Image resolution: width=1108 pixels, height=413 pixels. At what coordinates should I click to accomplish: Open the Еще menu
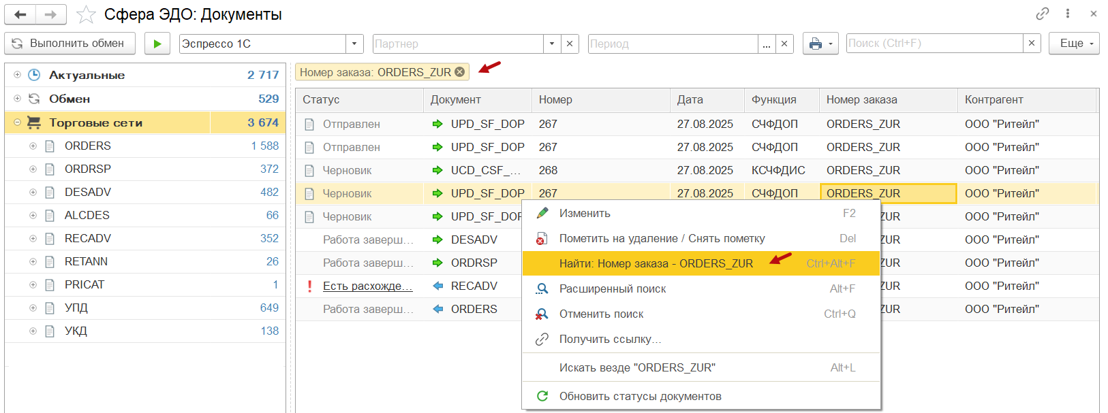pos(1074,44)
